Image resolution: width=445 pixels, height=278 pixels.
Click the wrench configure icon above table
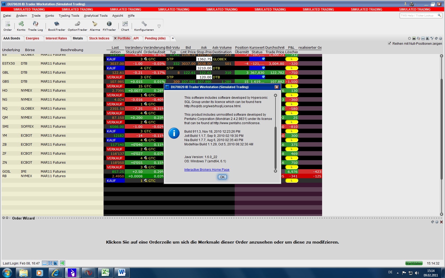[436, 38]
